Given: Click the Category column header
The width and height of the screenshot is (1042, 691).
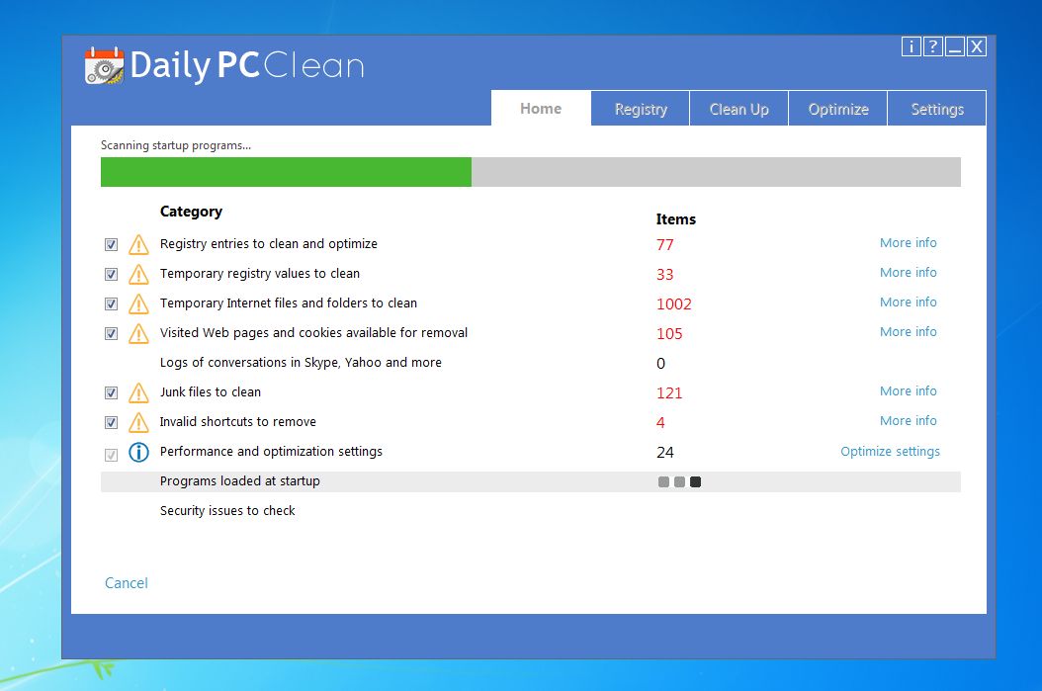Looking at the screenshot, I should (192, 212).
